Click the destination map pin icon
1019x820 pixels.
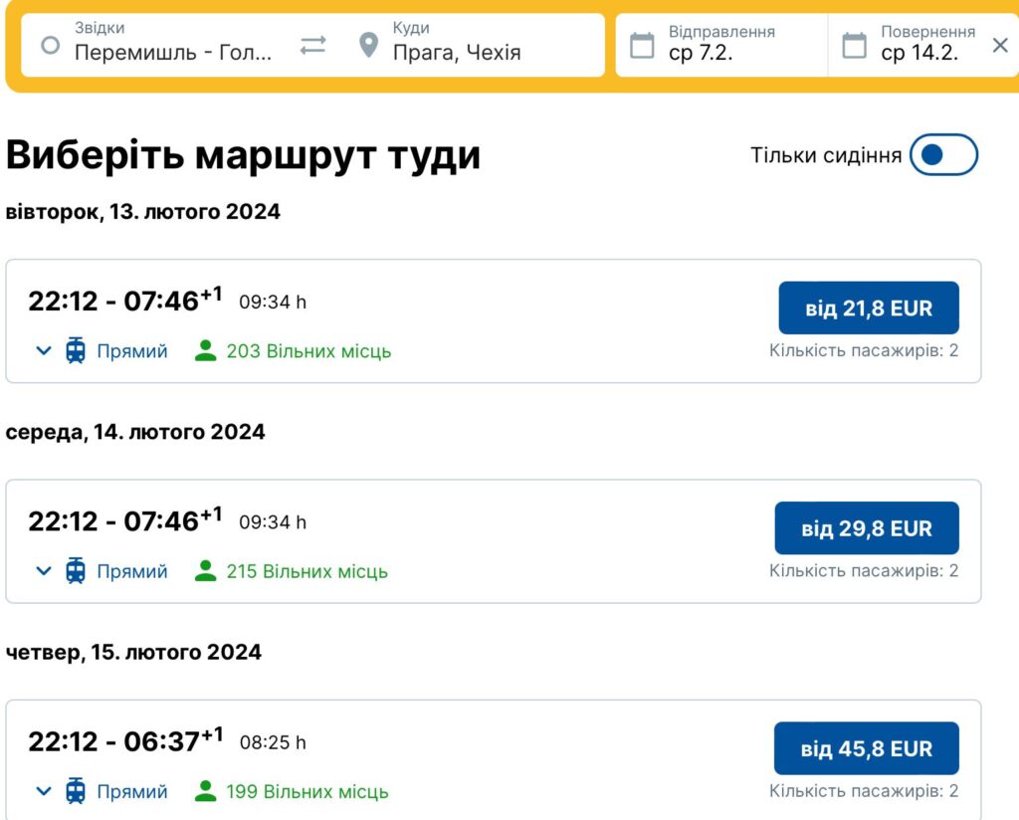tap(368, 45)
